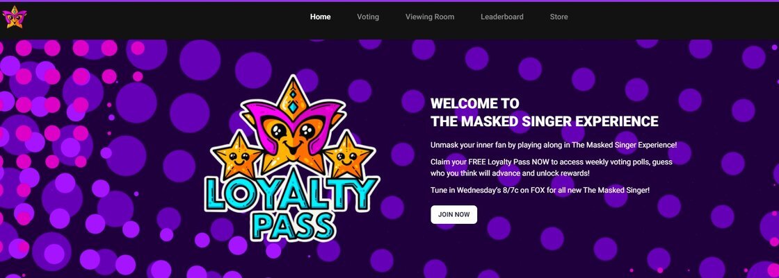Click THE MASKED SINGER EXPERIENCE heading
Viewport: 779px width, 278px height.
[x=545, y=121]
